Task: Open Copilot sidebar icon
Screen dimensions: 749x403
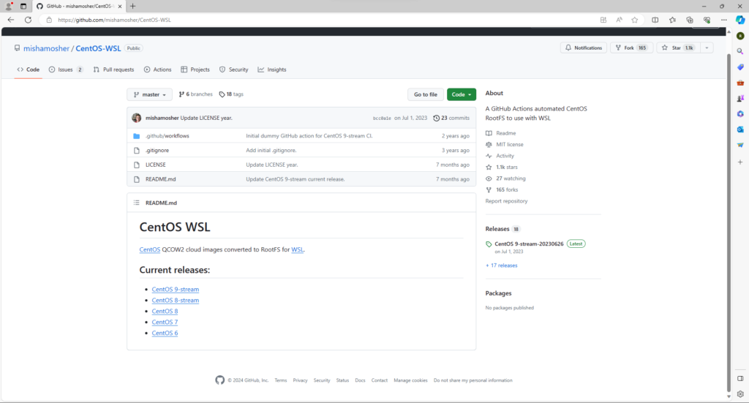Action: coord(740,20)
